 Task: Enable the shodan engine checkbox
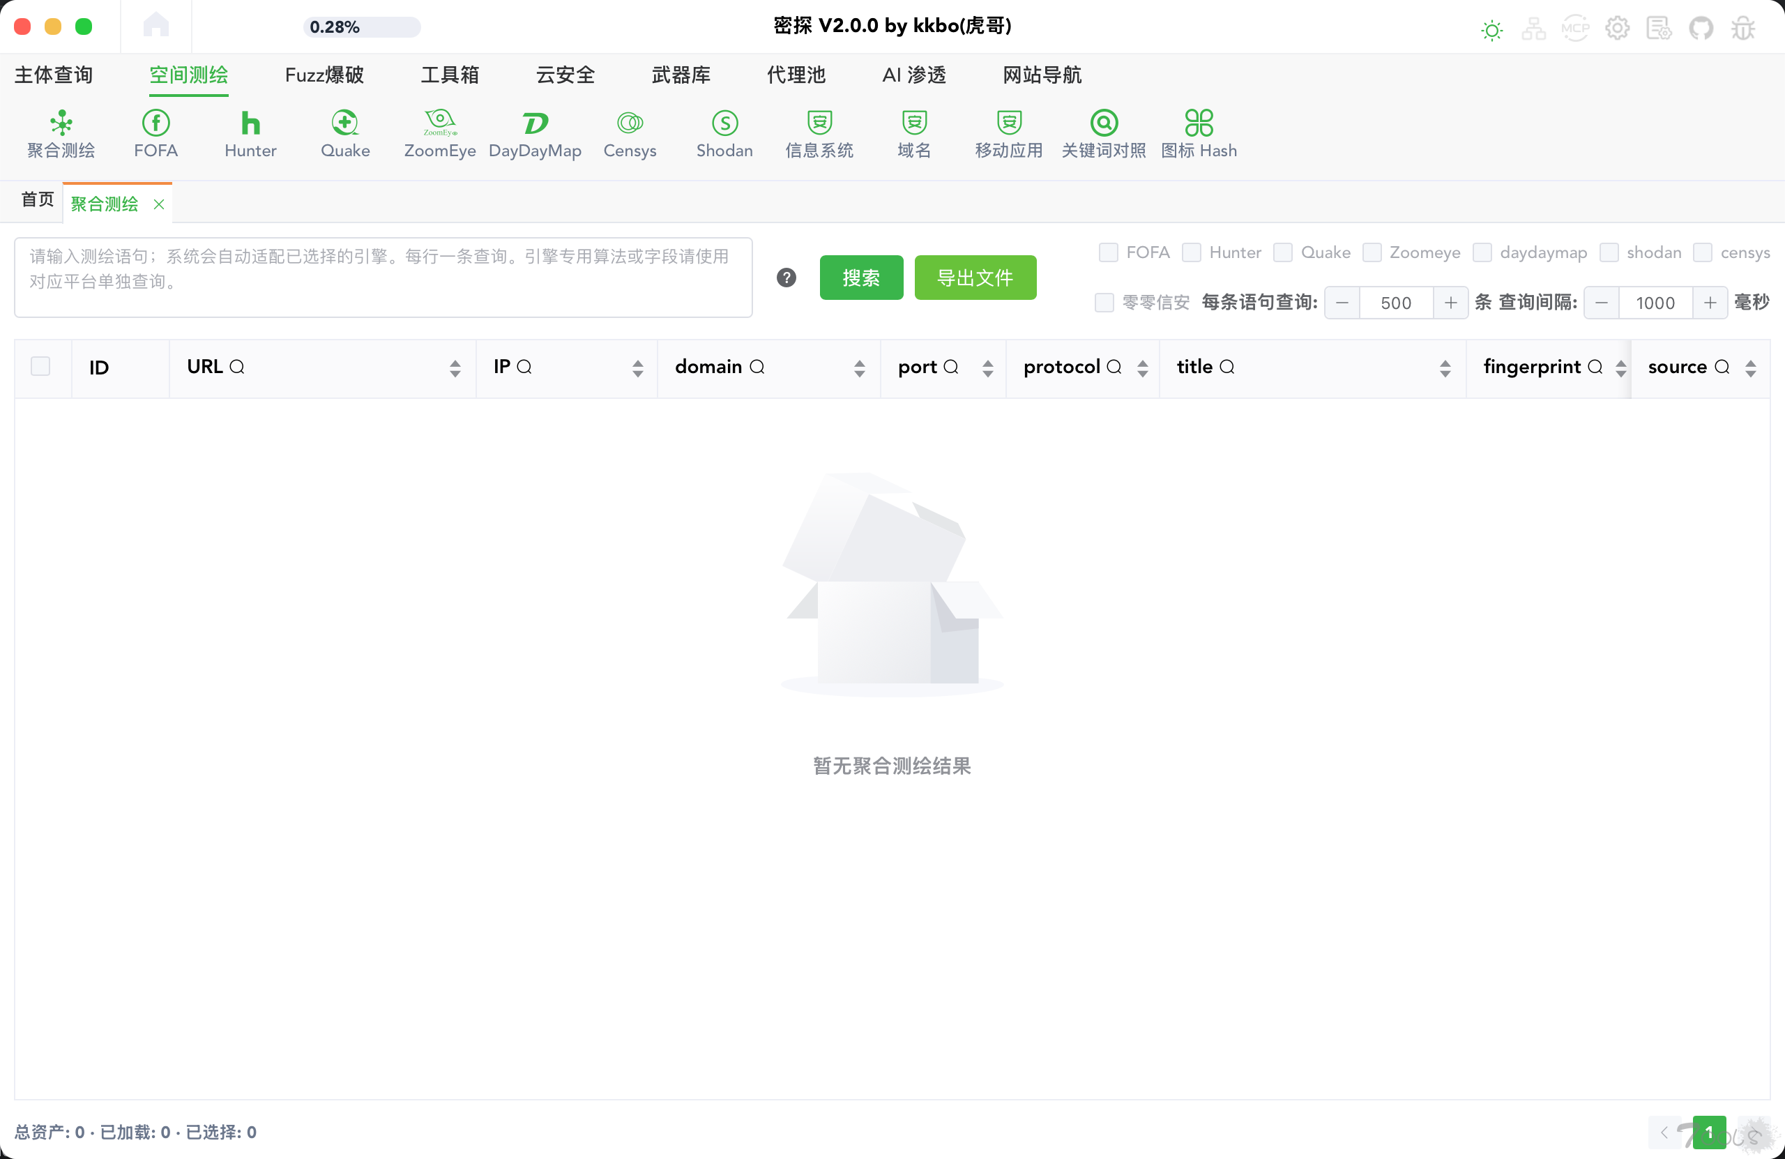[1609, 252]
